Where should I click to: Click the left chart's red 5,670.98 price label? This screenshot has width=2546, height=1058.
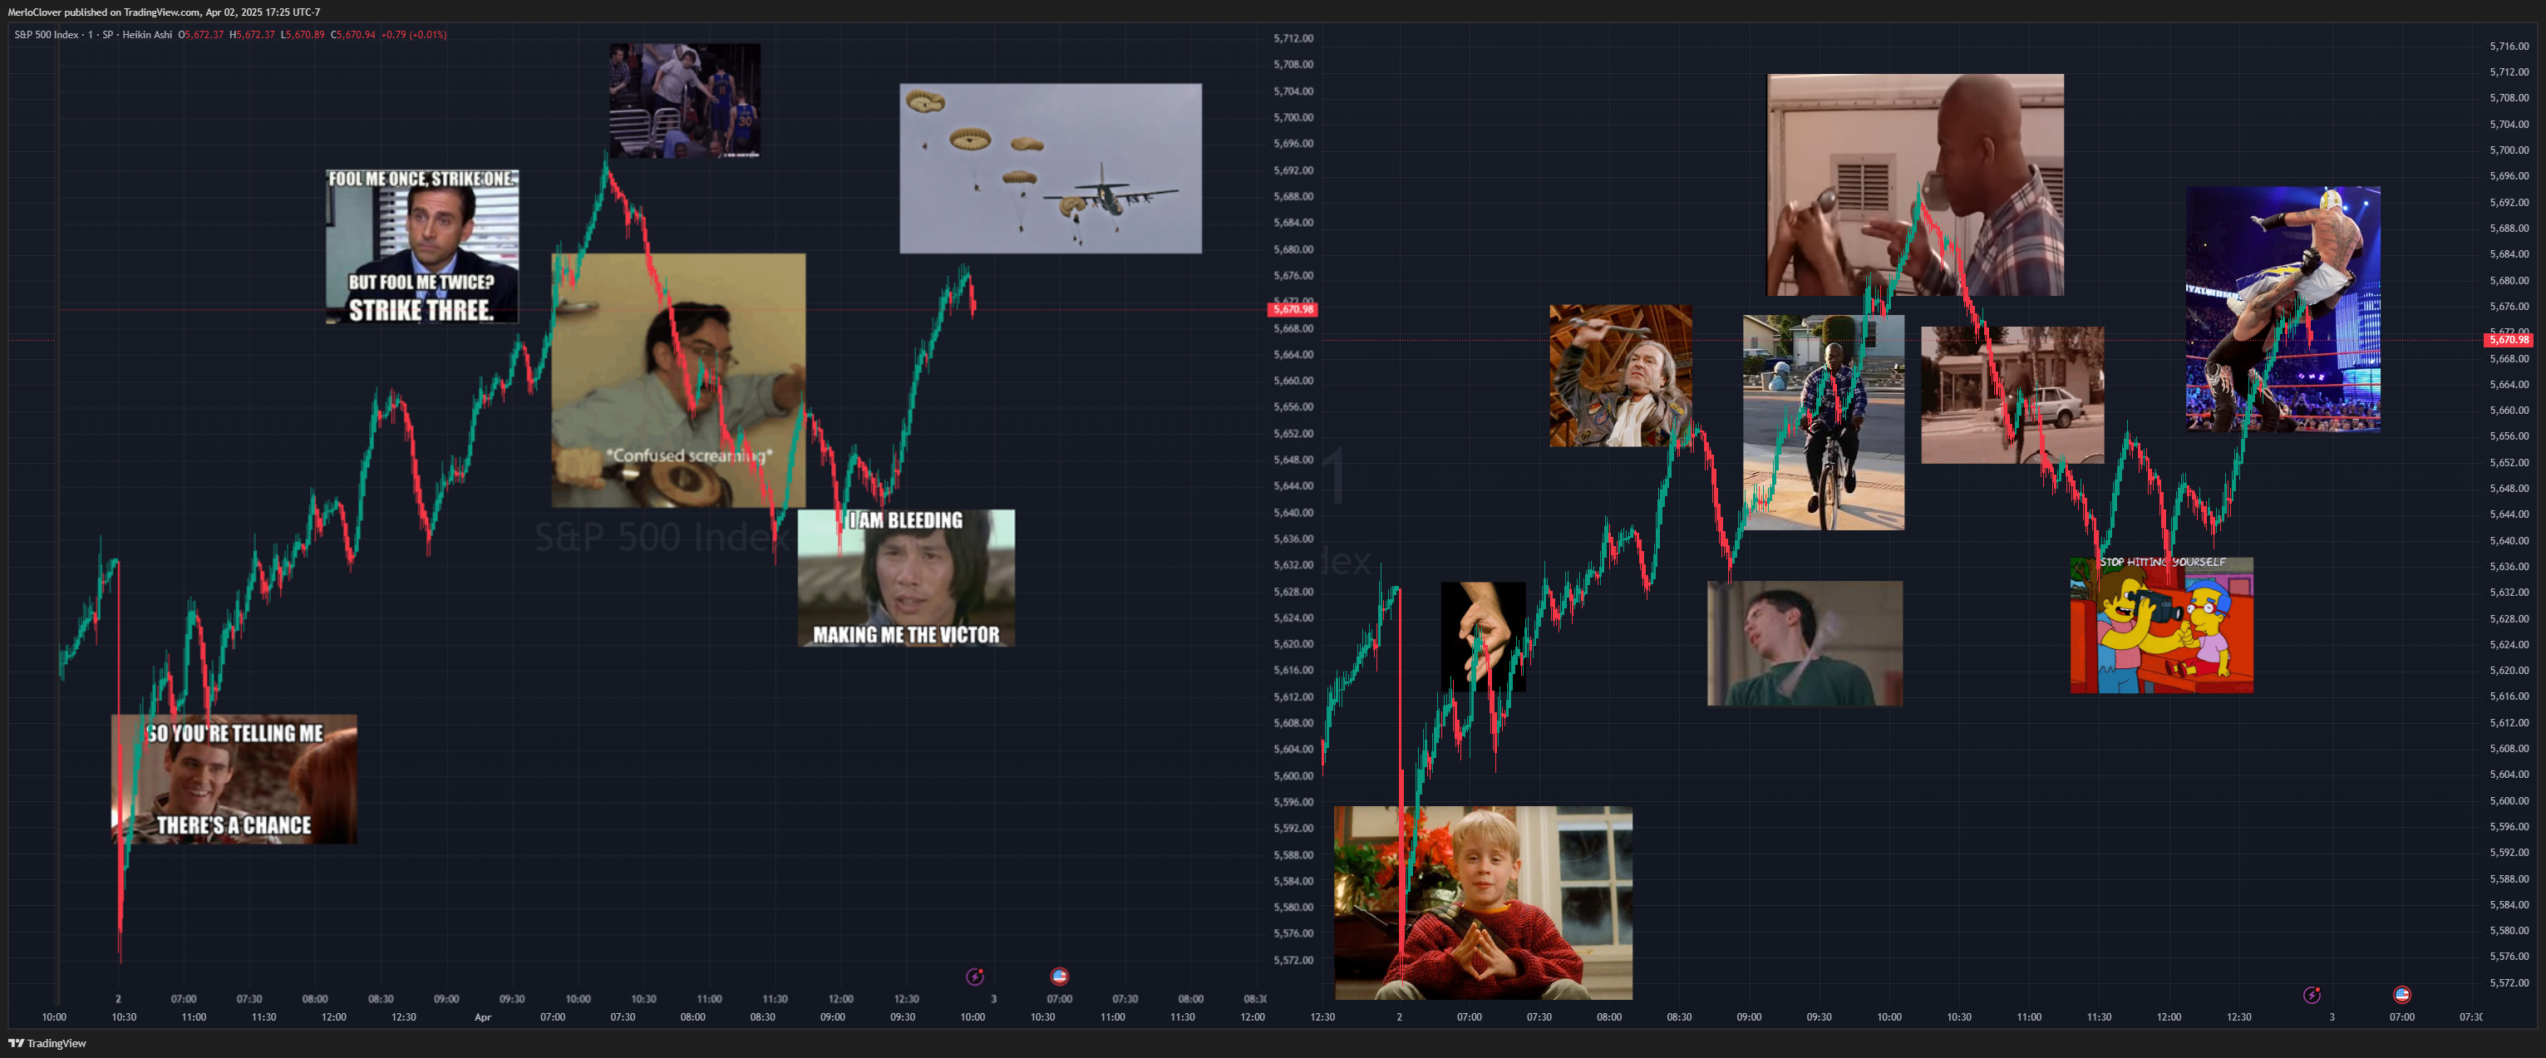pos(1292,309)
